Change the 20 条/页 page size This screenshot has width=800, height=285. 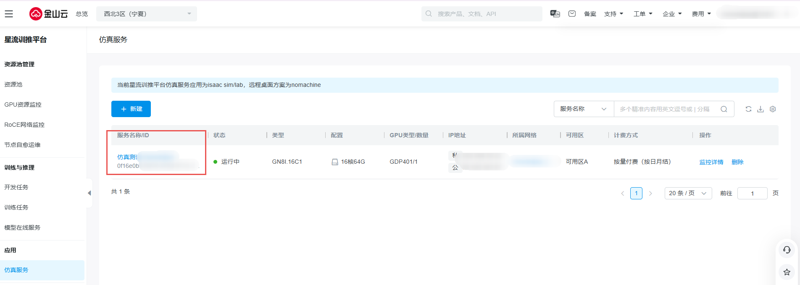[688, 193]
